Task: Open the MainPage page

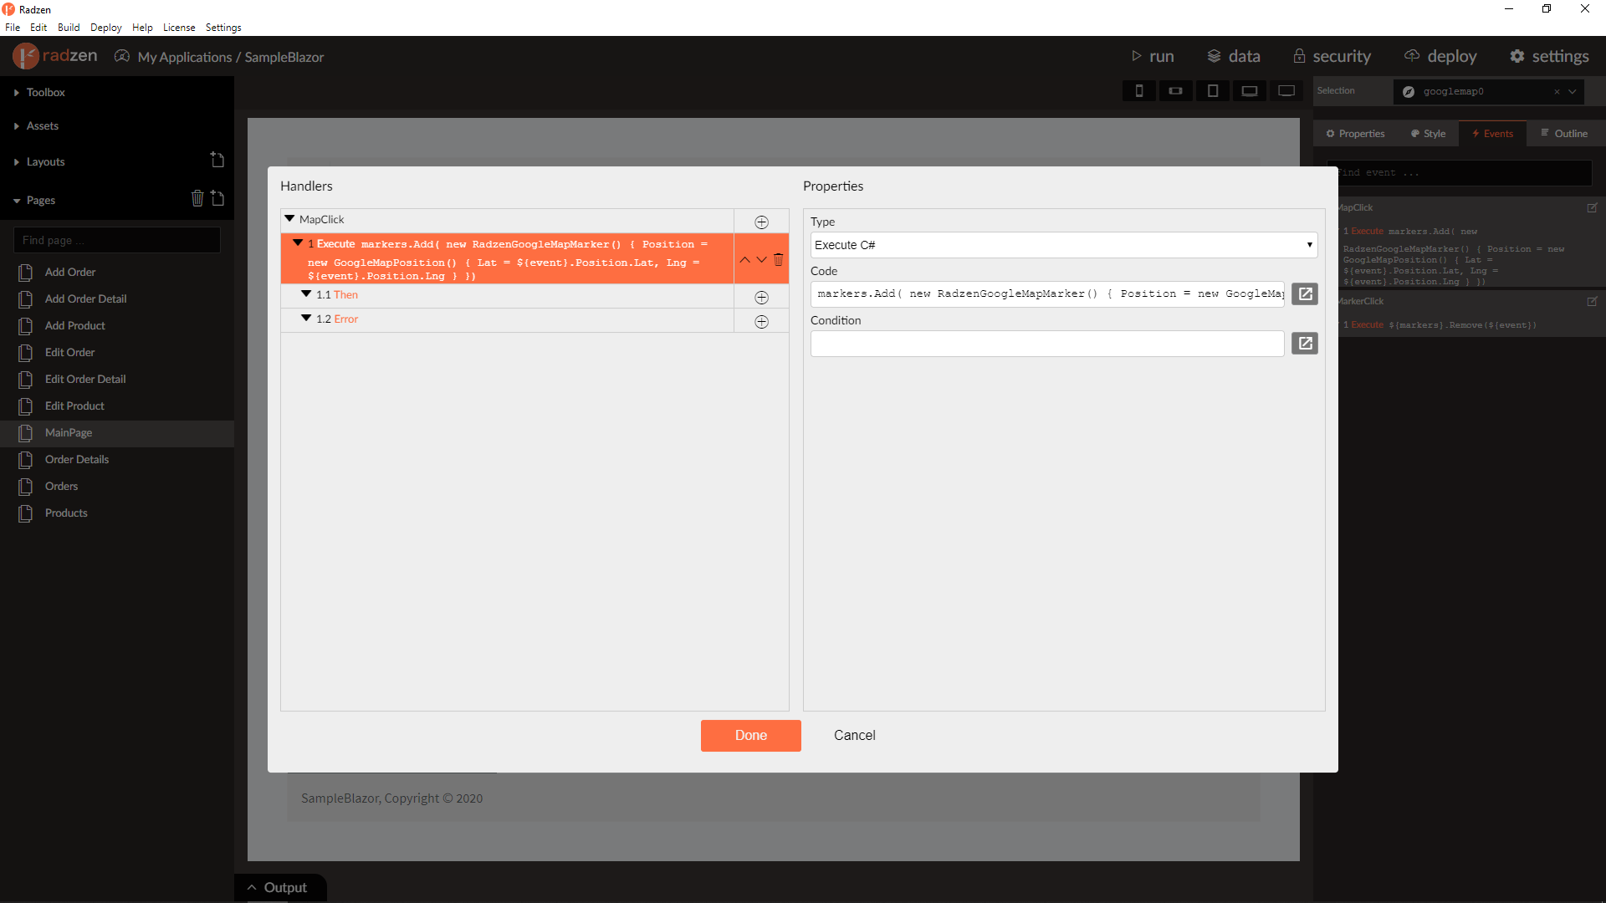Action: pyautogui.click(x=117, y=433)
